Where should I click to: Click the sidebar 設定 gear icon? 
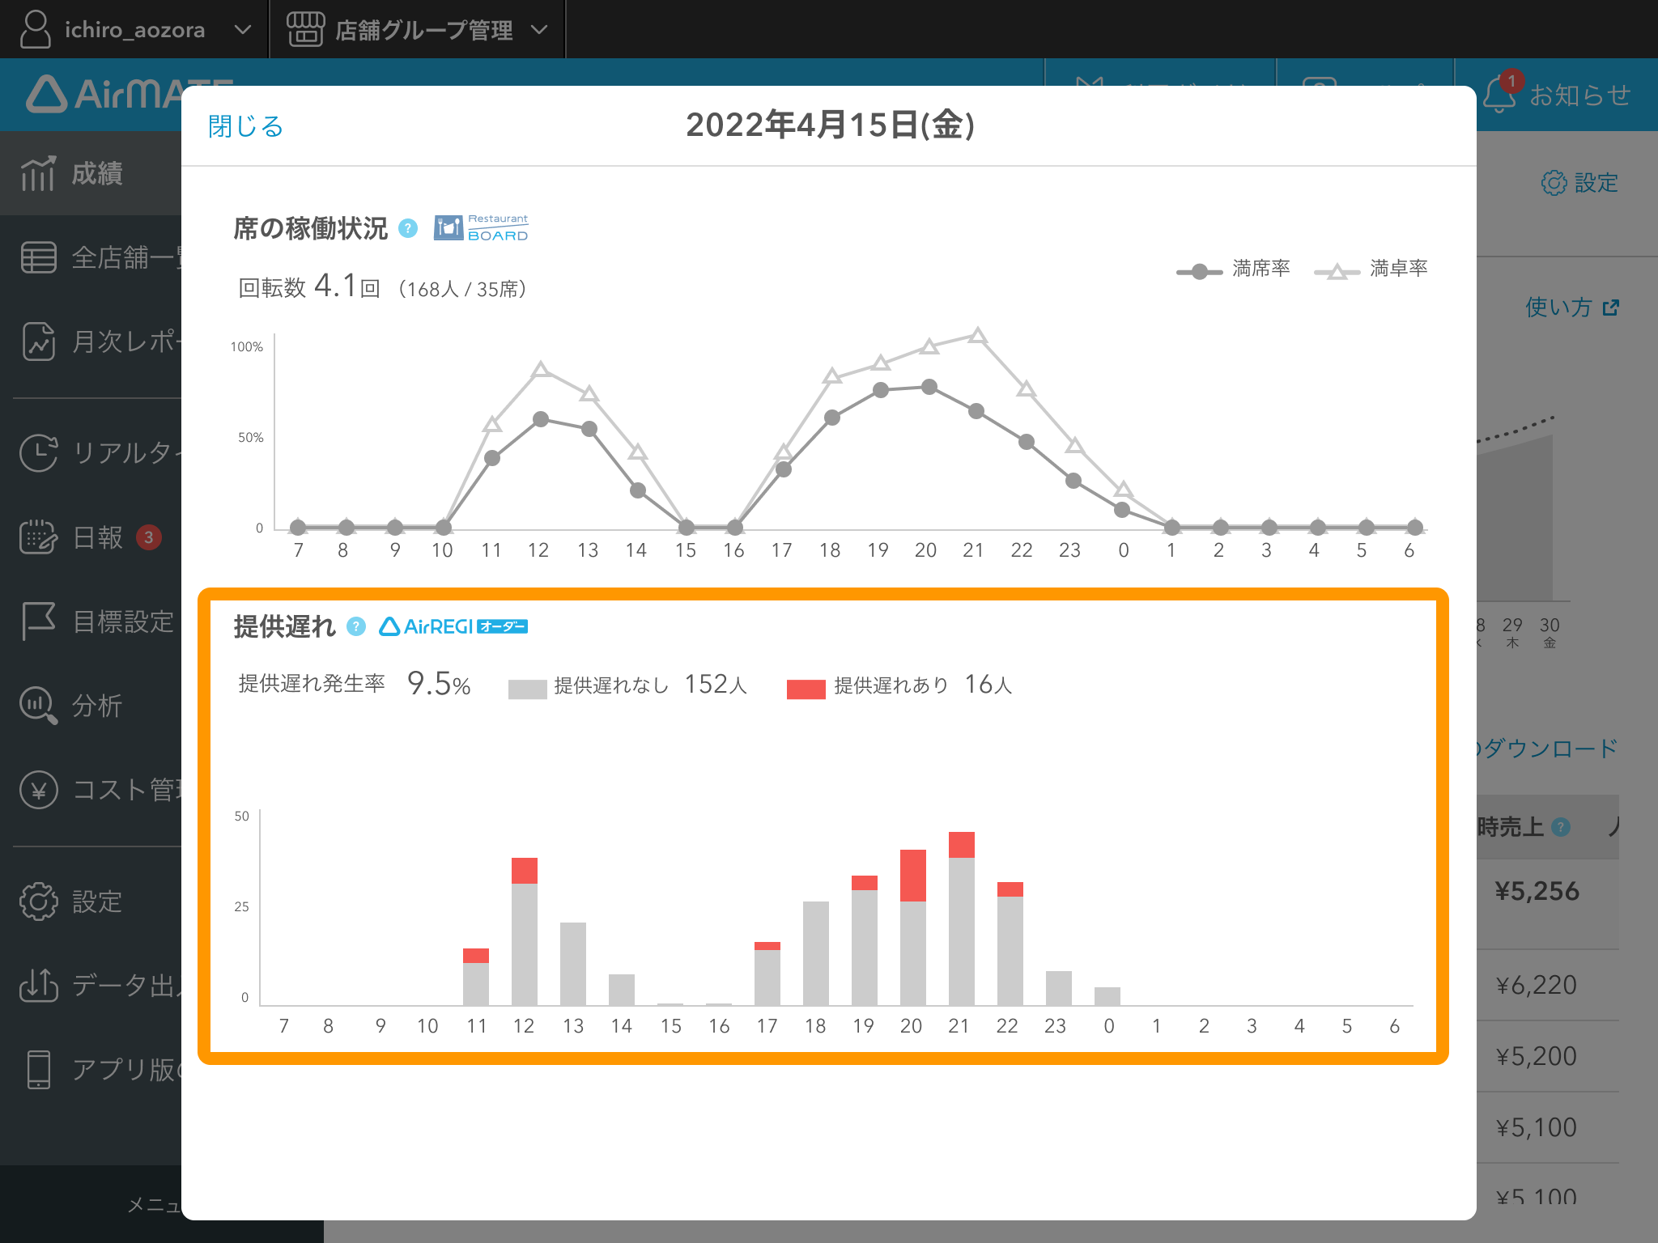(x=38, y=901)
